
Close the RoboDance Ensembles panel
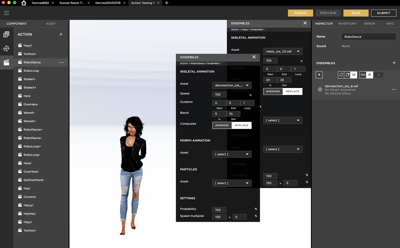pos(254,57)
